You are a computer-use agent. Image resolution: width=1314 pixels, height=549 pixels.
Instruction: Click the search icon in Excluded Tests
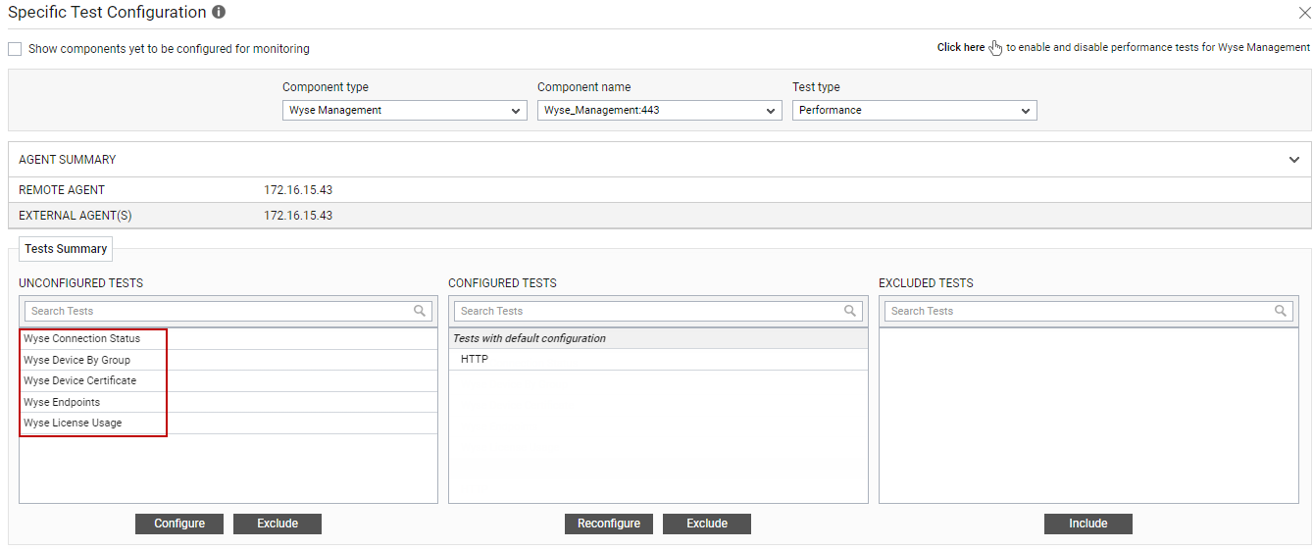1281,311
